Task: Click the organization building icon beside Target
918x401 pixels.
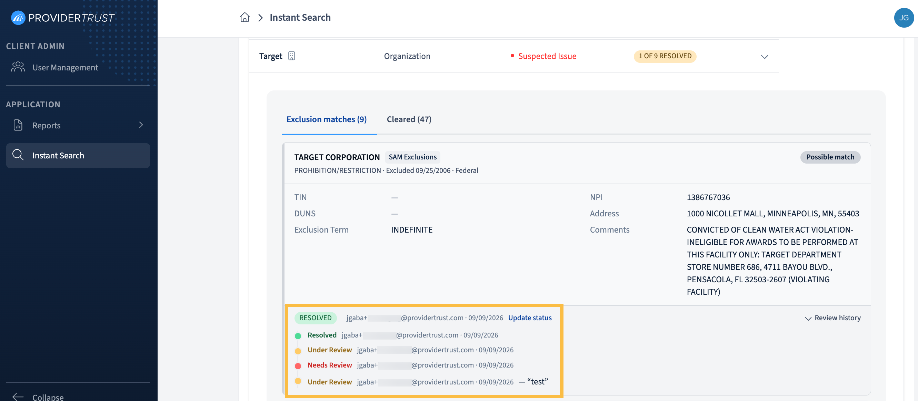Action: point(291,56)
